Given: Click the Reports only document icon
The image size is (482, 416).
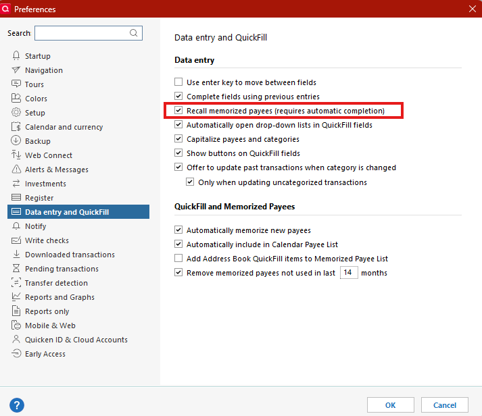Looking at the screenshot, I should [16, 311].
